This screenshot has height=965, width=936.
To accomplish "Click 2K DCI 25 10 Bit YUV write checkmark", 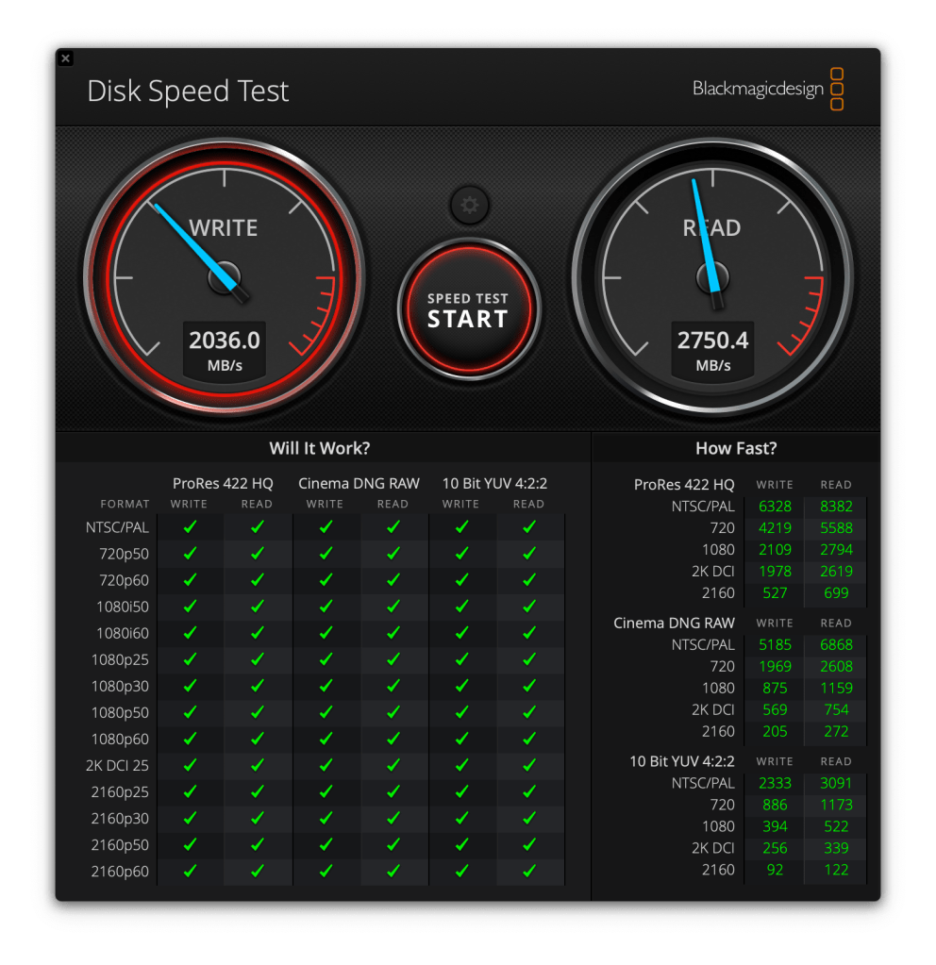I will tap(461, 765).
